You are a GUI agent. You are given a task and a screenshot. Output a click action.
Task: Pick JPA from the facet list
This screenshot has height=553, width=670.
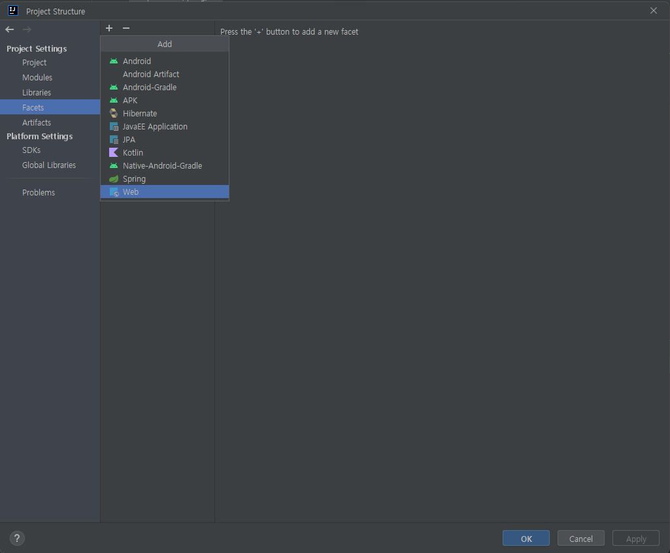[165, 140]
